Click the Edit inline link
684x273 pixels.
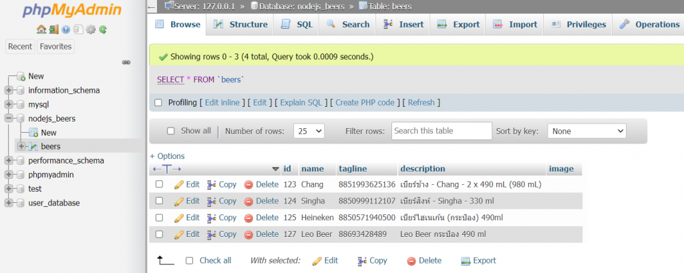222,103
